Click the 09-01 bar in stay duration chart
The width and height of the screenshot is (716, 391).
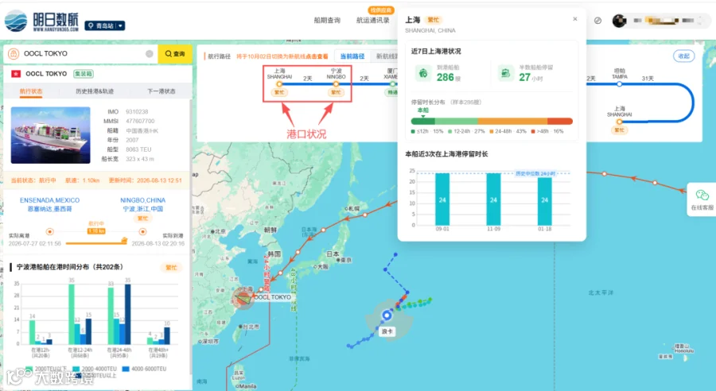coord(442,199)
